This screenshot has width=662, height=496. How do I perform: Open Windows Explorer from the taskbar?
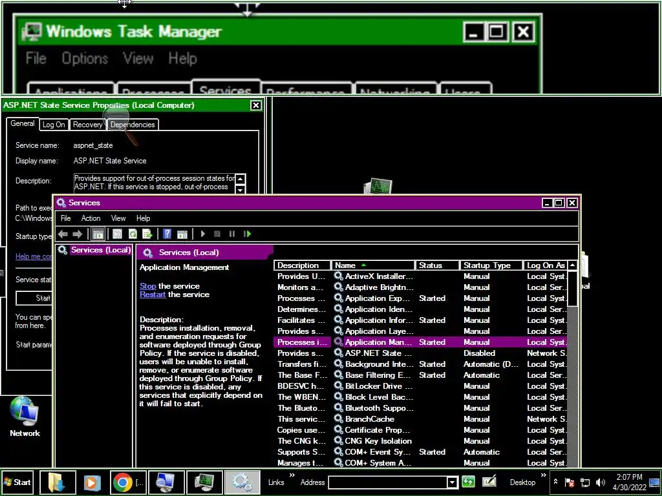[58, 482]
